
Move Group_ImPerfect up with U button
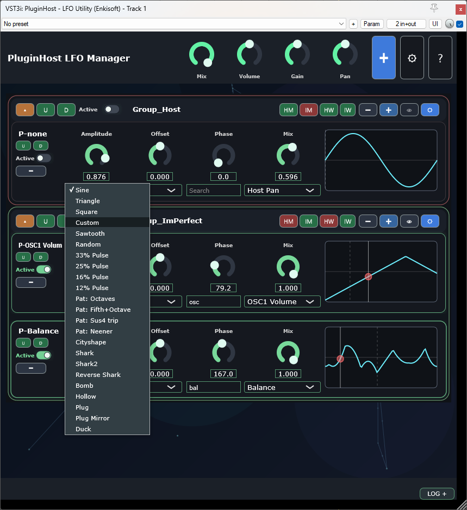[x=46, y=222]
